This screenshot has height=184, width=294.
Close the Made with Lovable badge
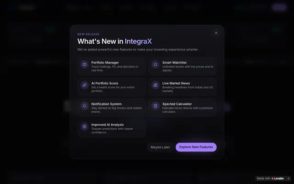(x=288, y=178)
